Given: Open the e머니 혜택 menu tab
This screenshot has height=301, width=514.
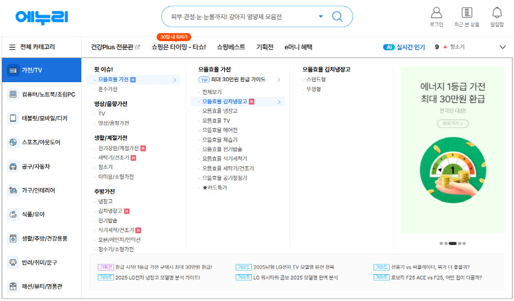Looking at the screenshot, I should click(298, 47).
